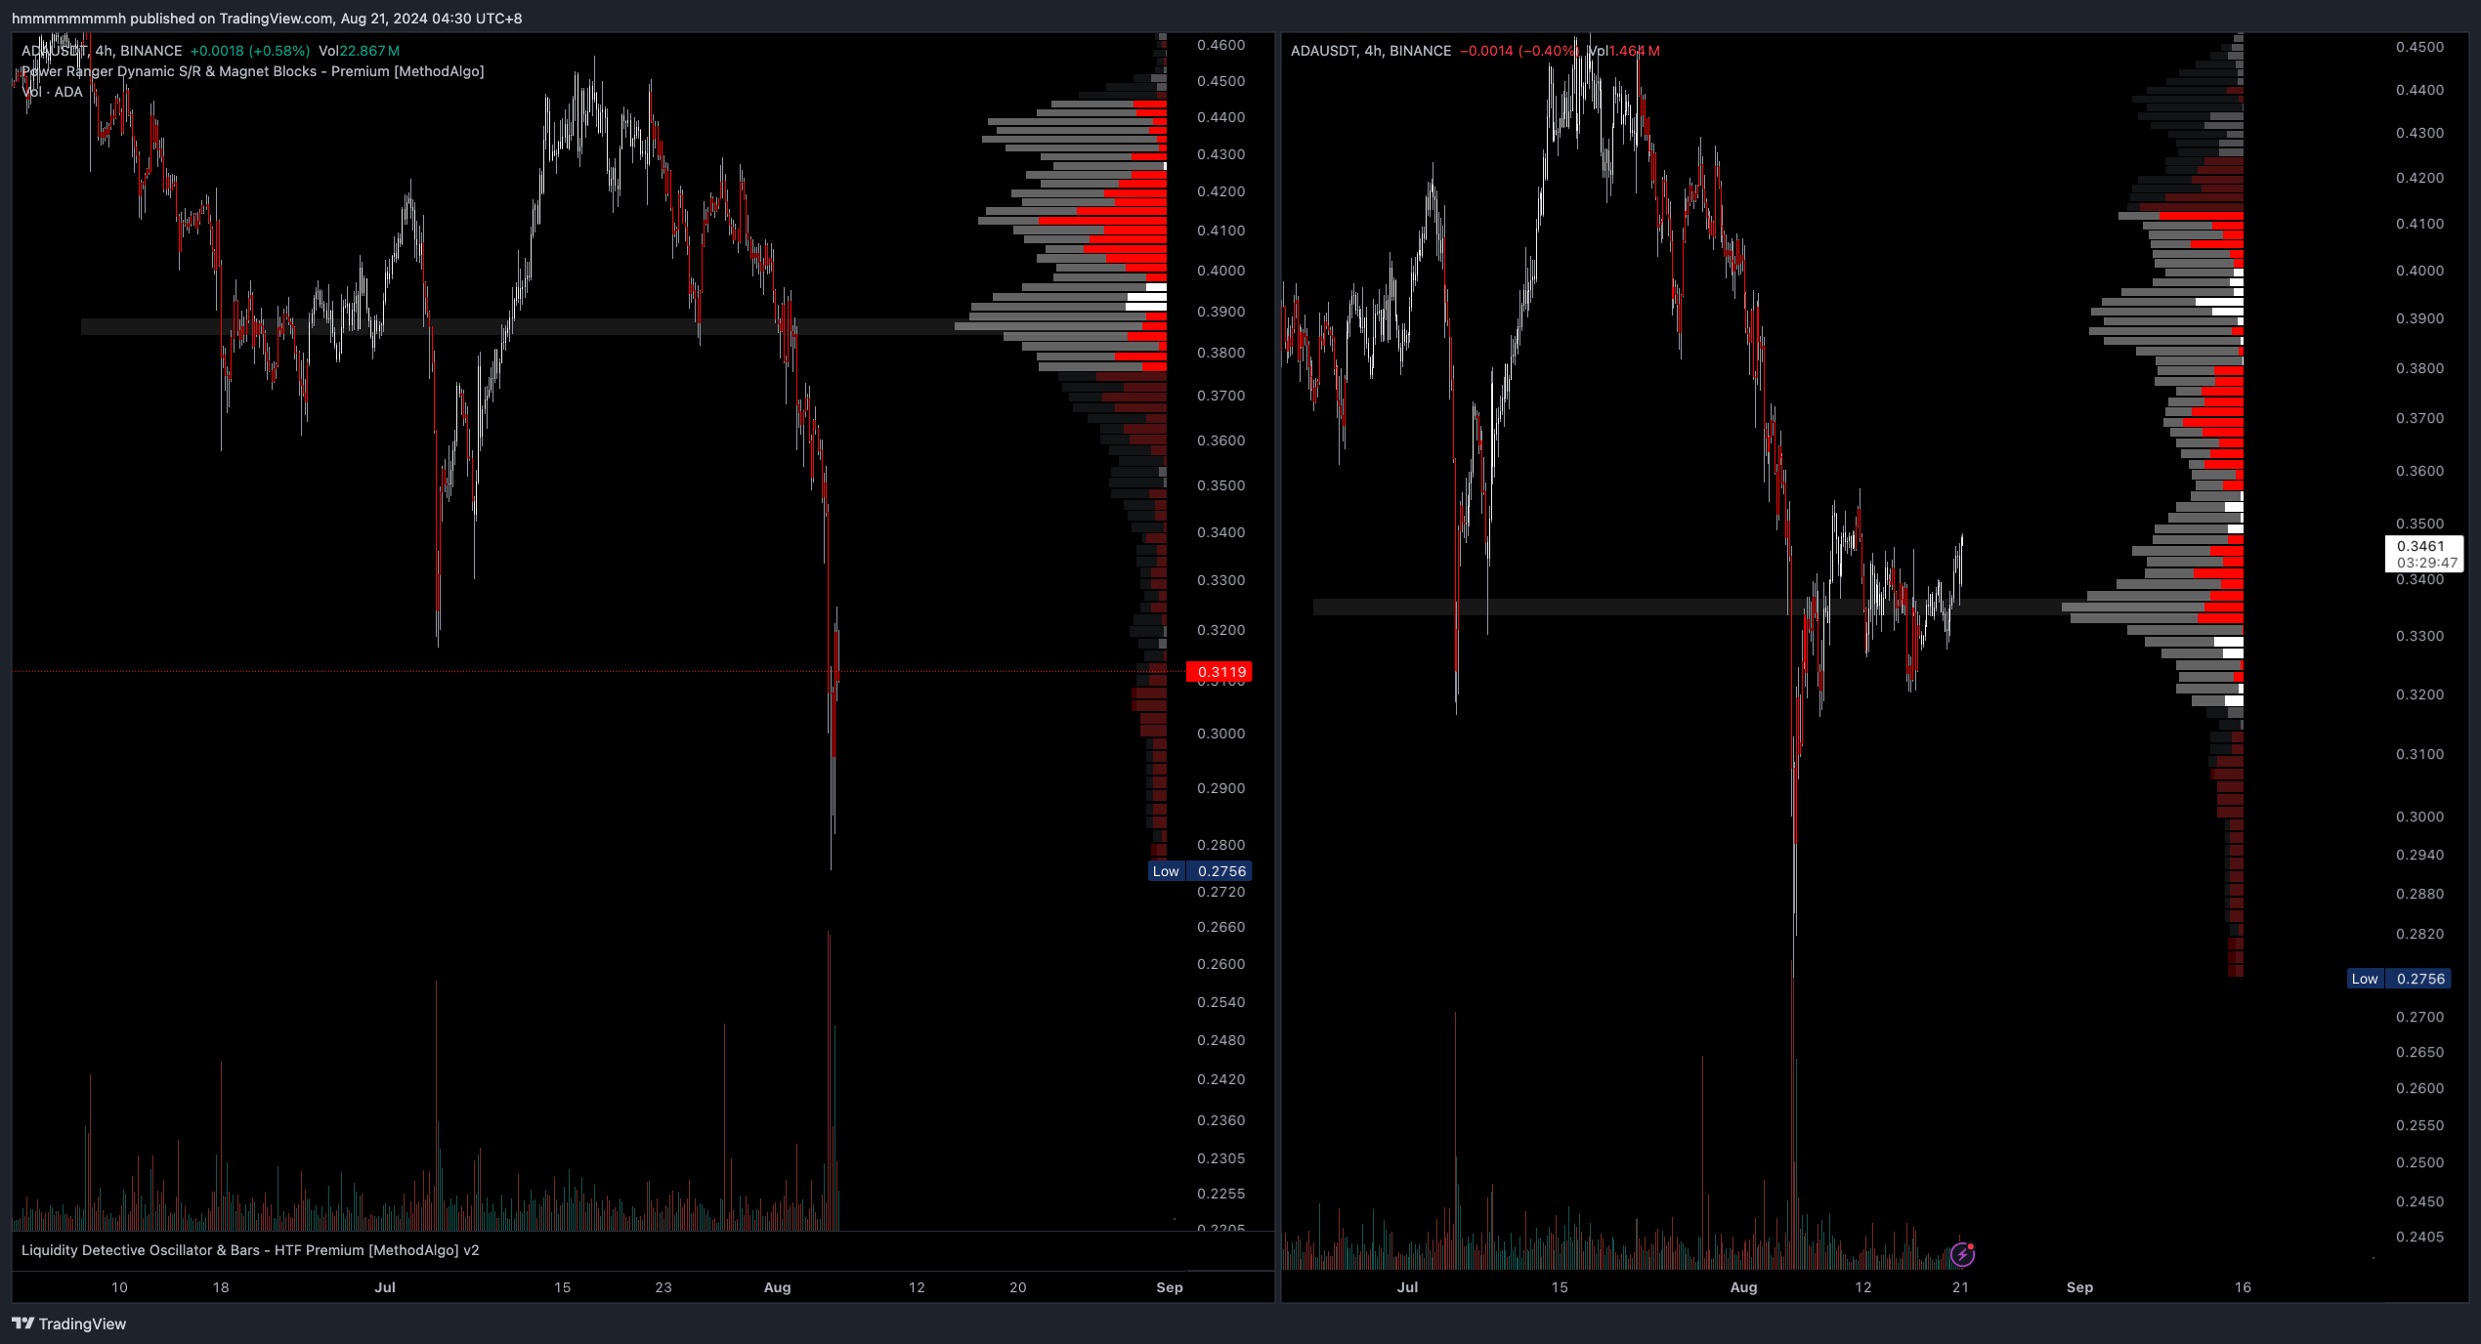Click the left chart ADAUSDT, 4h, BINANCE title
Viewport: 2481px width, 1344px height.
102,51
